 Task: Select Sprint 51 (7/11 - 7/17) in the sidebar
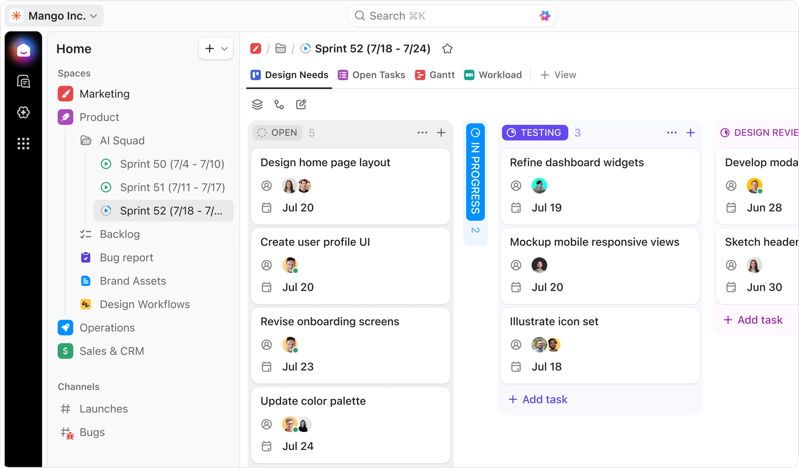pos(163,187)
